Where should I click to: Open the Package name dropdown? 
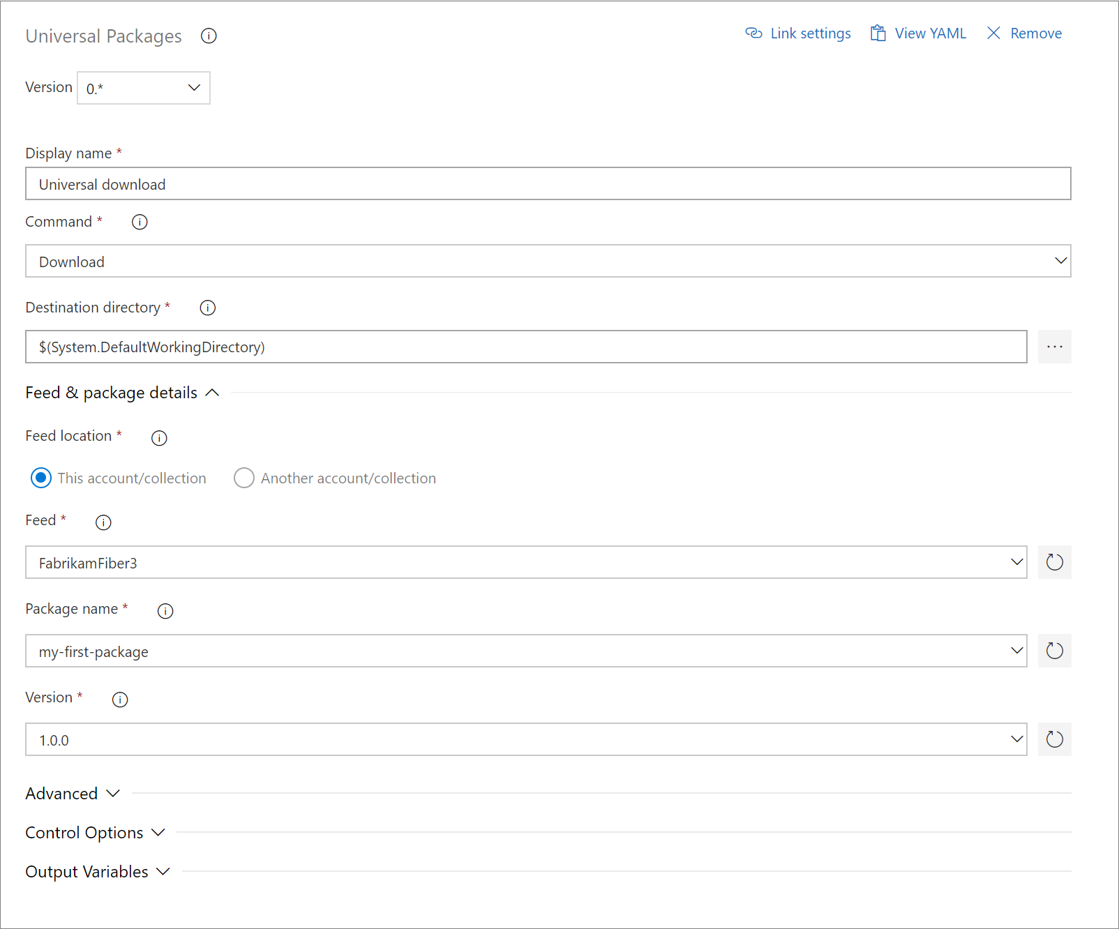tap(1016, 651)
